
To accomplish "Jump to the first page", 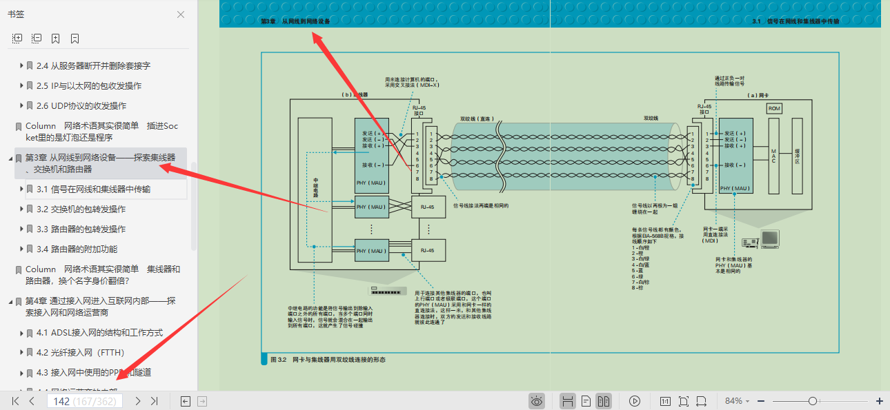I will (15, 401).
